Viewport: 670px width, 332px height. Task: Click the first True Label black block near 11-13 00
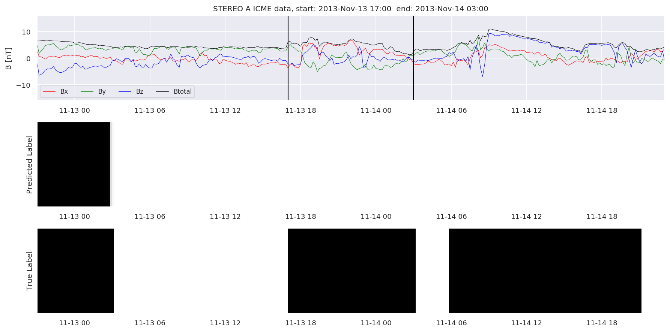[76, 271]
